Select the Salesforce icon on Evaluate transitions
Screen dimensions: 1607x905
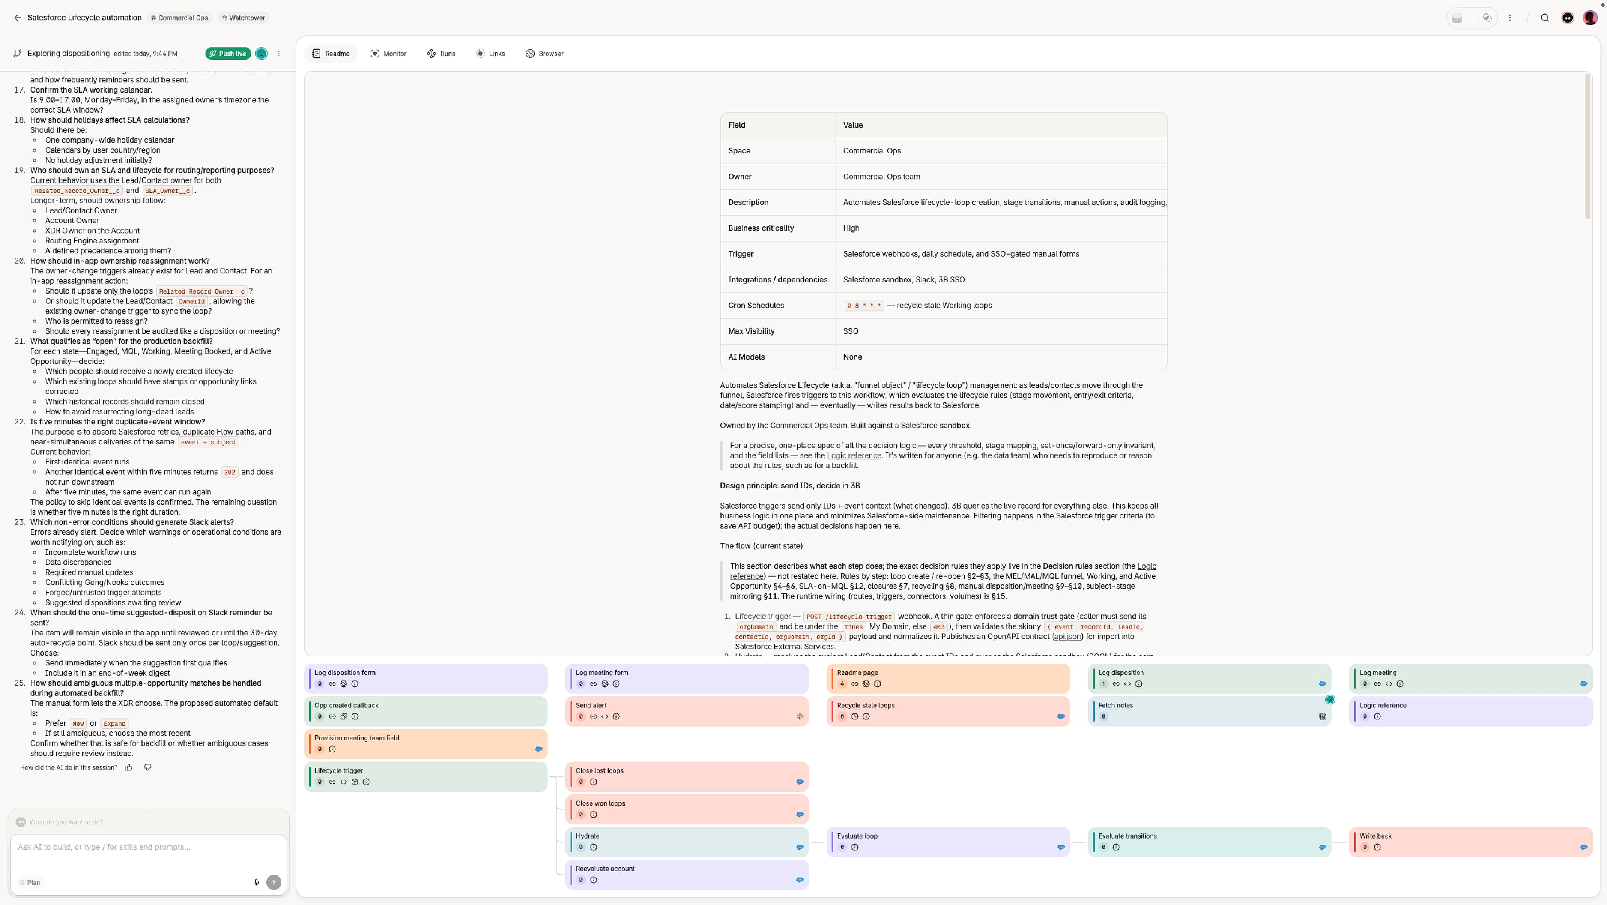click(1323, 848)
